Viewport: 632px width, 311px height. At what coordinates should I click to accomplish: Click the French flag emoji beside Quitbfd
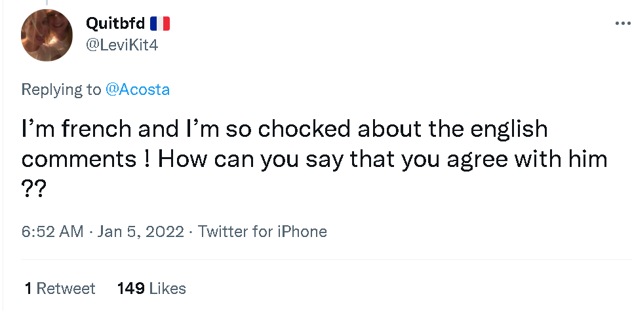pos(160,24)
